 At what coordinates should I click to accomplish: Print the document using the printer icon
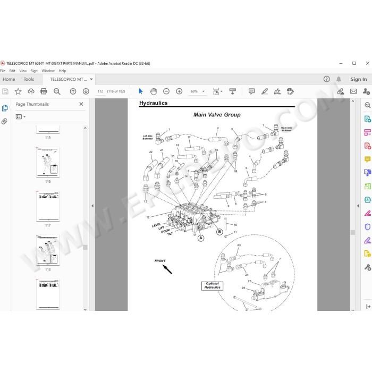[x=44, y=91]
